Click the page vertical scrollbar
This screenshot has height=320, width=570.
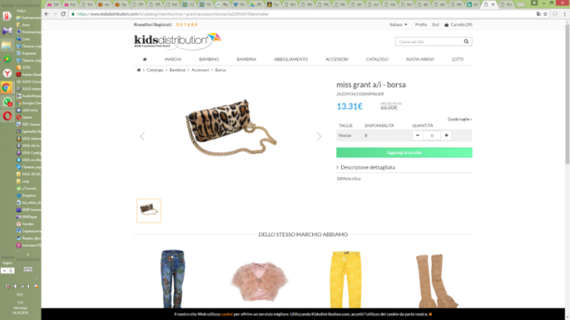point(567,95)
